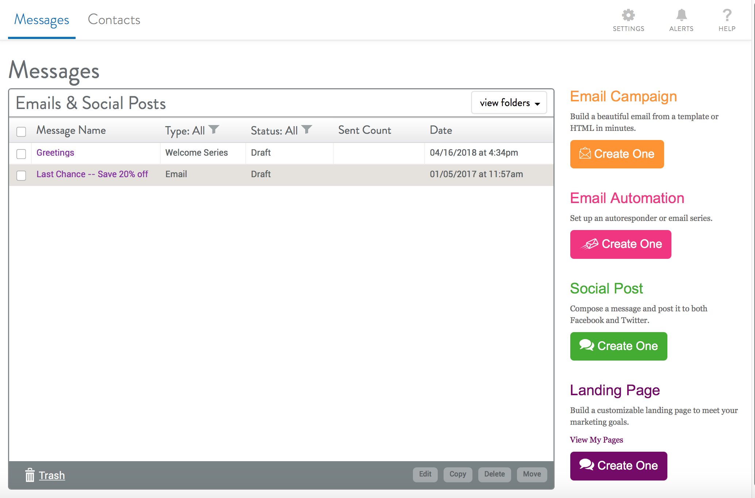The image size is (755, 498).
Task: Open the Type column filter
Action: point(215,129)
